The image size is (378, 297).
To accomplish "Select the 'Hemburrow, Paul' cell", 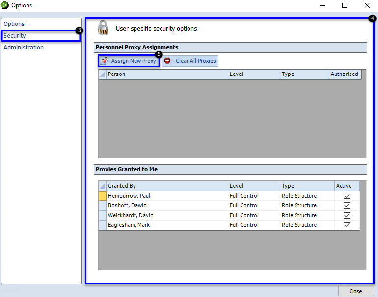I will tap(167, 196).
